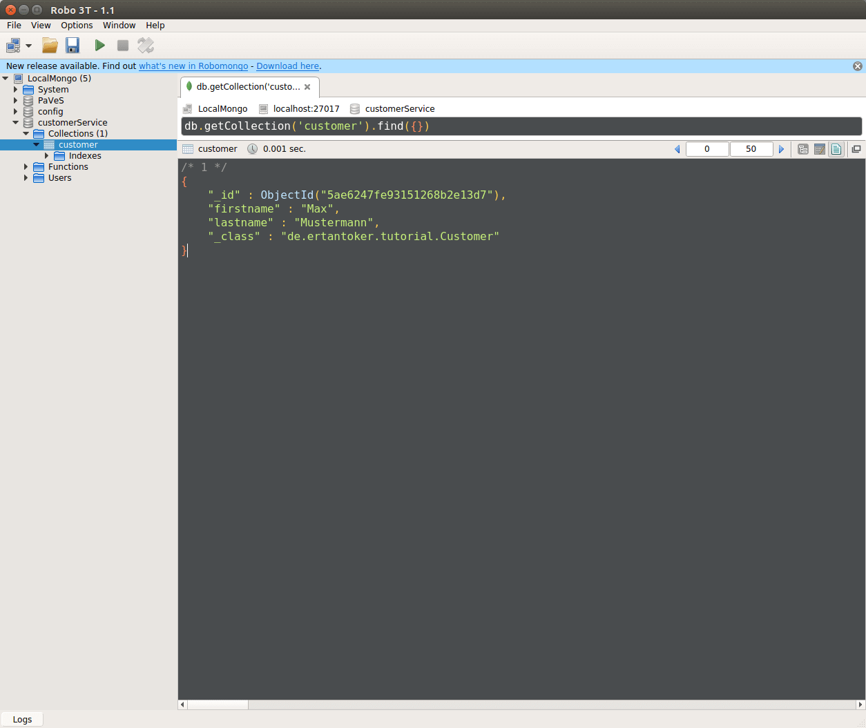Open the connections dropdown arrow
The image size is (866, 728).
(x=29, y=45)
